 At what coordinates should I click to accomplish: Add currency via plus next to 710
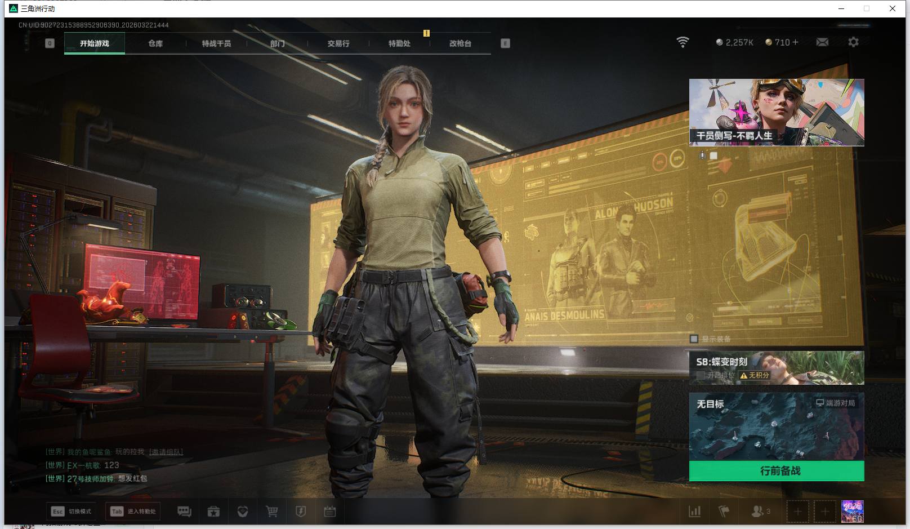795,42
